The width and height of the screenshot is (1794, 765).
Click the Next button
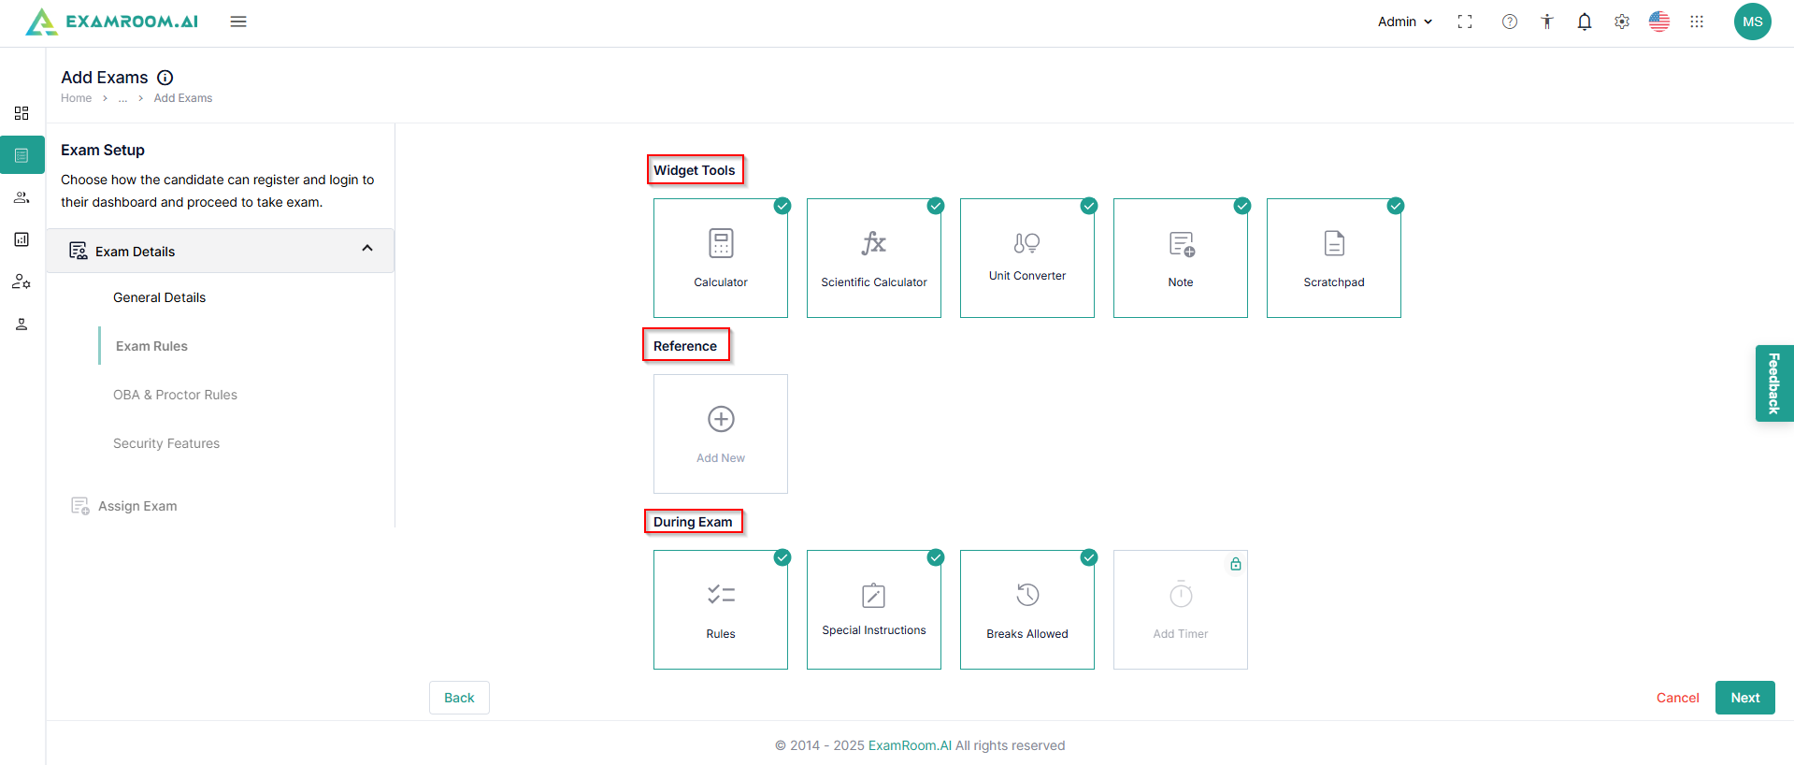tap(1745, 698)
